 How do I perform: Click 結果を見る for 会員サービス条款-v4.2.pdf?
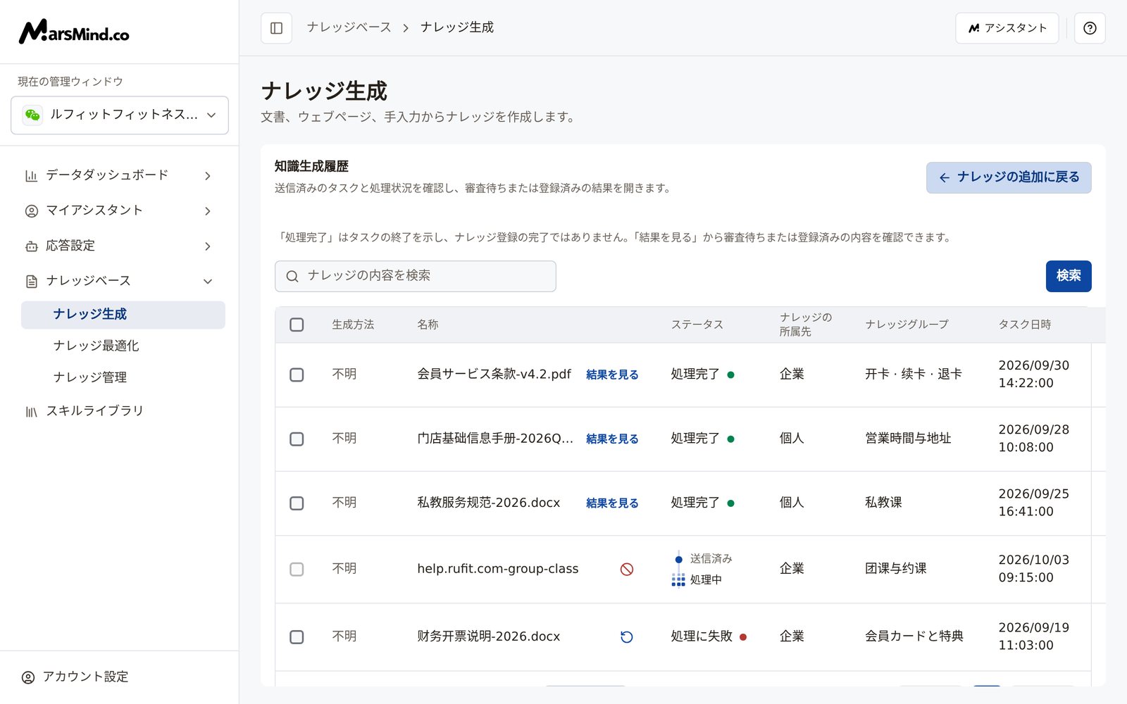[x=612, y=375]
